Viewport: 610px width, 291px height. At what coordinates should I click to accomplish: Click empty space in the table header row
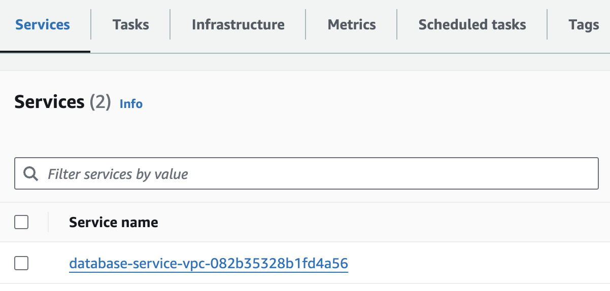(381, 222)
